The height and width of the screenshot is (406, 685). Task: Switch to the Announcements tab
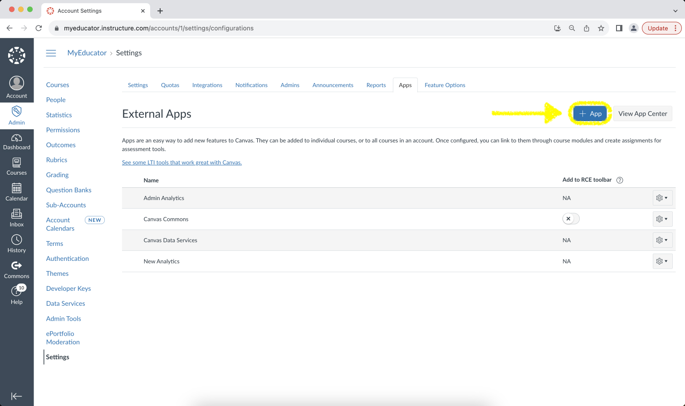tap(333, 85)
